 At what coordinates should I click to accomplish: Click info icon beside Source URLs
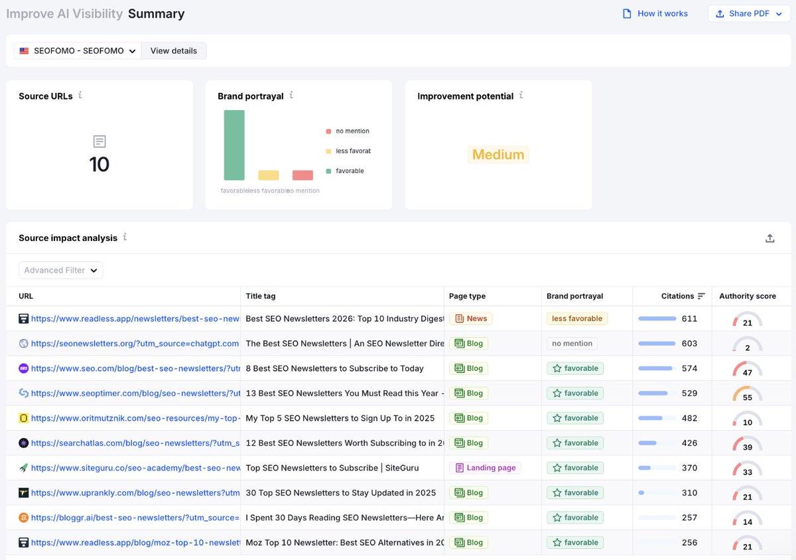(x=80, y=96)
